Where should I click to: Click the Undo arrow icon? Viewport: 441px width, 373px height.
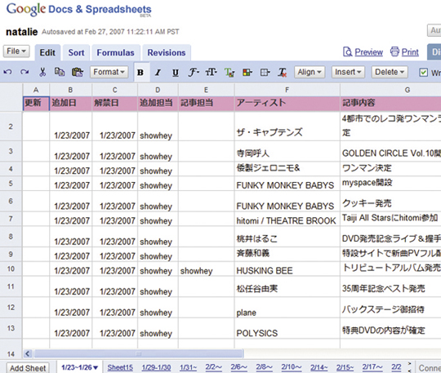coord(7,73)
